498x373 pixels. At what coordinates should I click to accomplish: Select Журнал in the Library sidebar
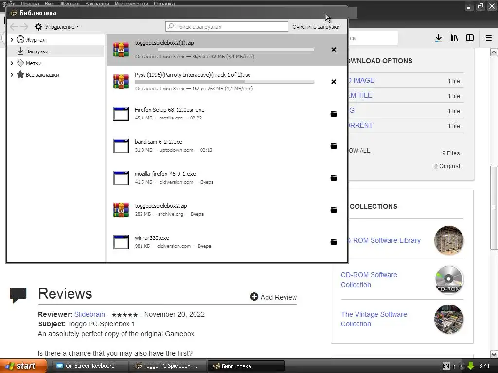[x=35, y=40]
